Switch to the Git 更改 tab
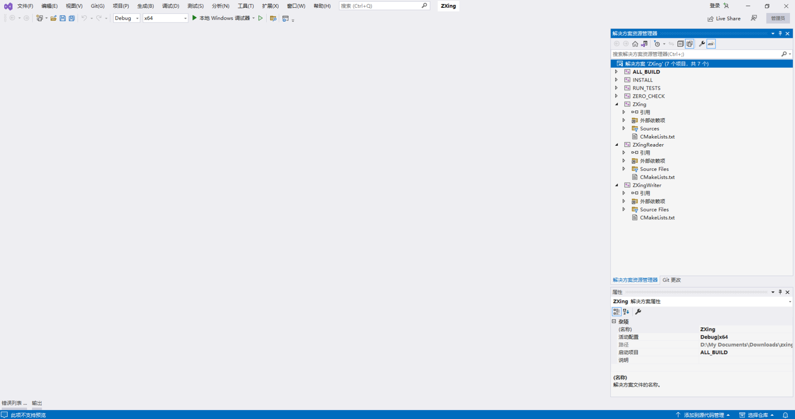The height and width of the screenshot is (419, 795). click(x=672, y=280)
